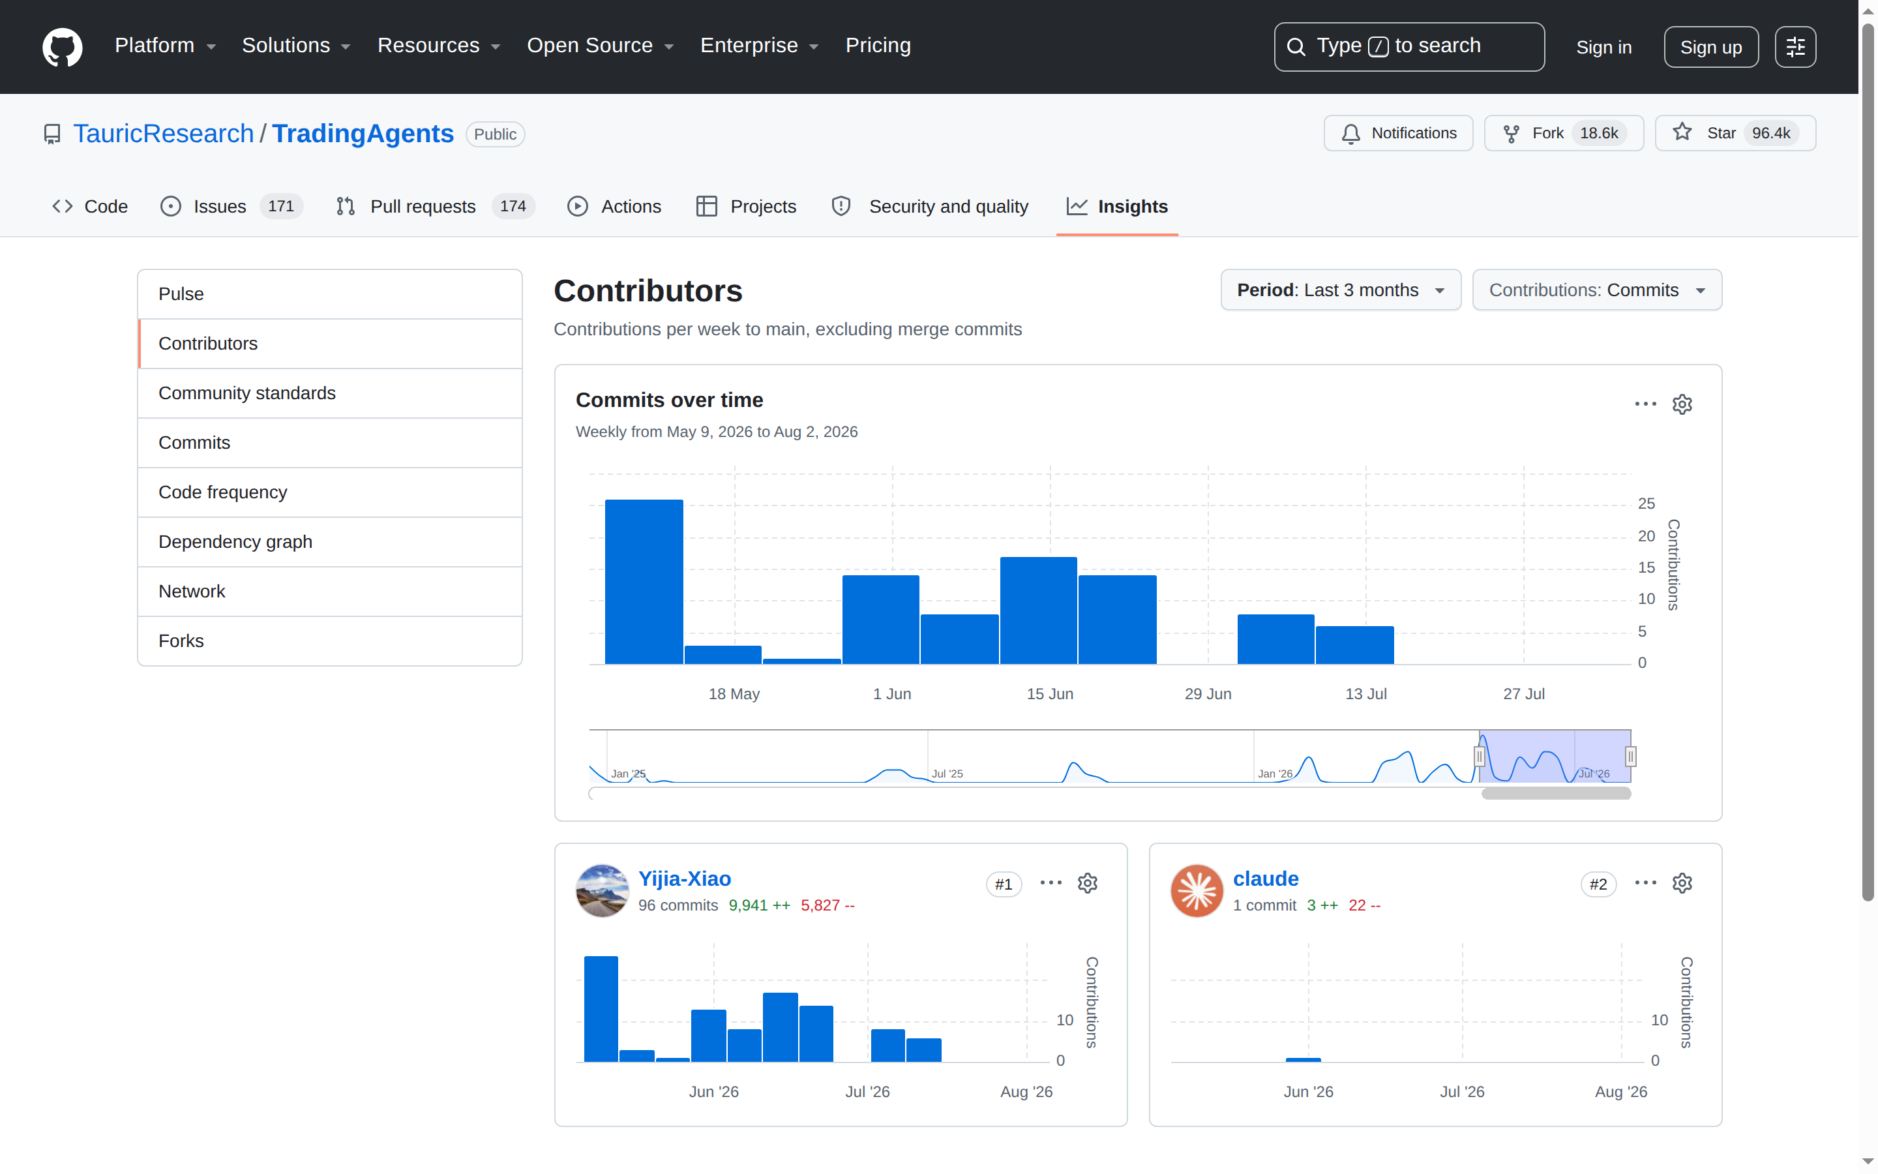Open the Pull requests tab
This screenshot has width=1878, height=1174.
click(x=434, y=207)
